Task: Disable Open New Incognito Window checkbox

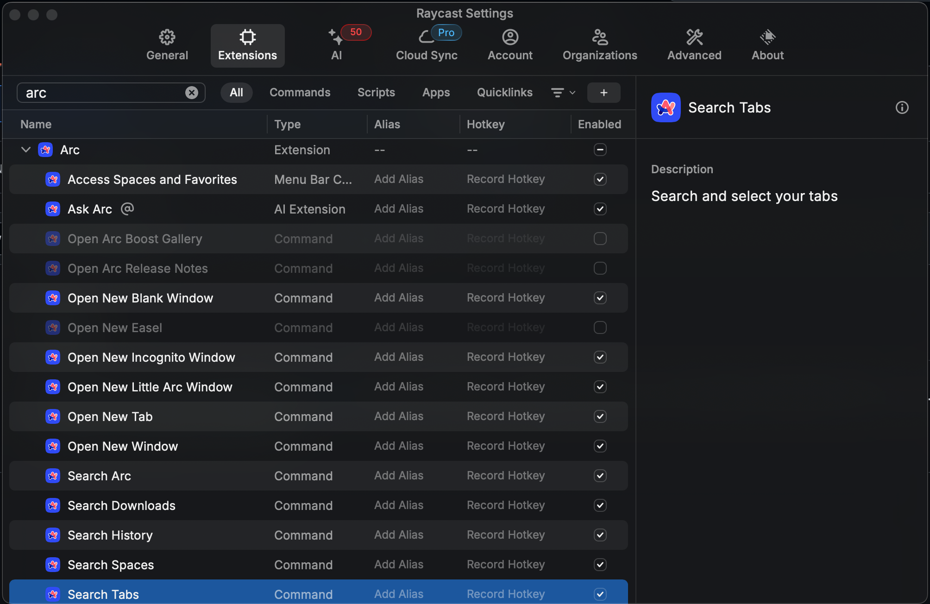Action: click(600, 357)
